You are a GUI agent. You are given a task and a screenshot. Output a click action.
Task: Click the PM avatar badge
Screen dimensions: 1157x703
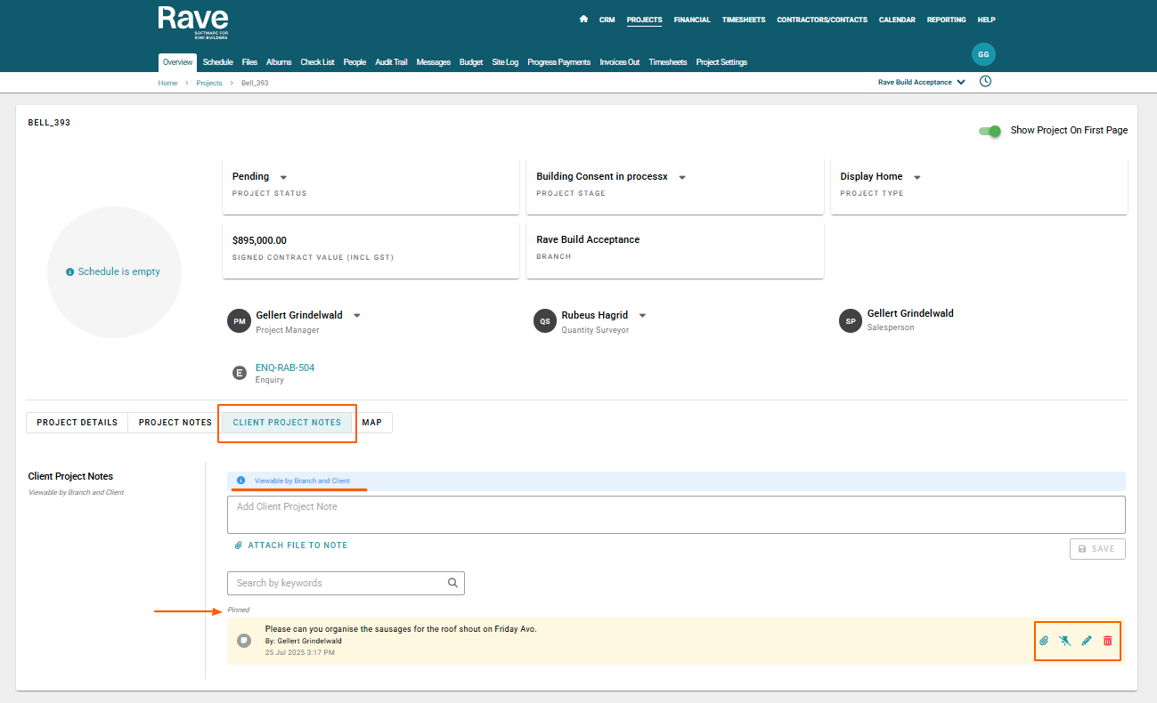[x=239, y=321]
